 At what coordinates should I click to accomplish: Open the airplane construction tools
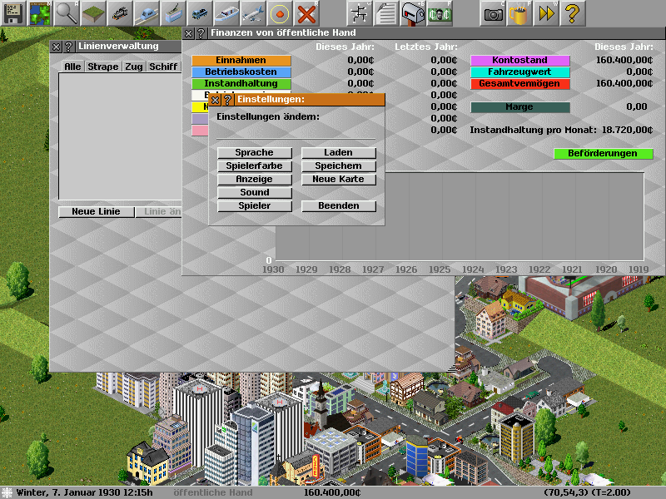click(x=253, y=12)
